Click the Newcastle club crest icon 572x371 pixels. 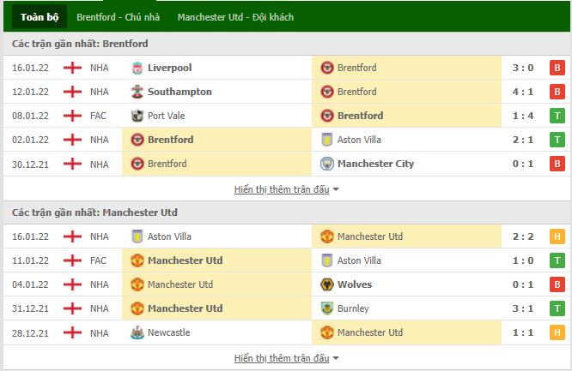tap(137, 332)
